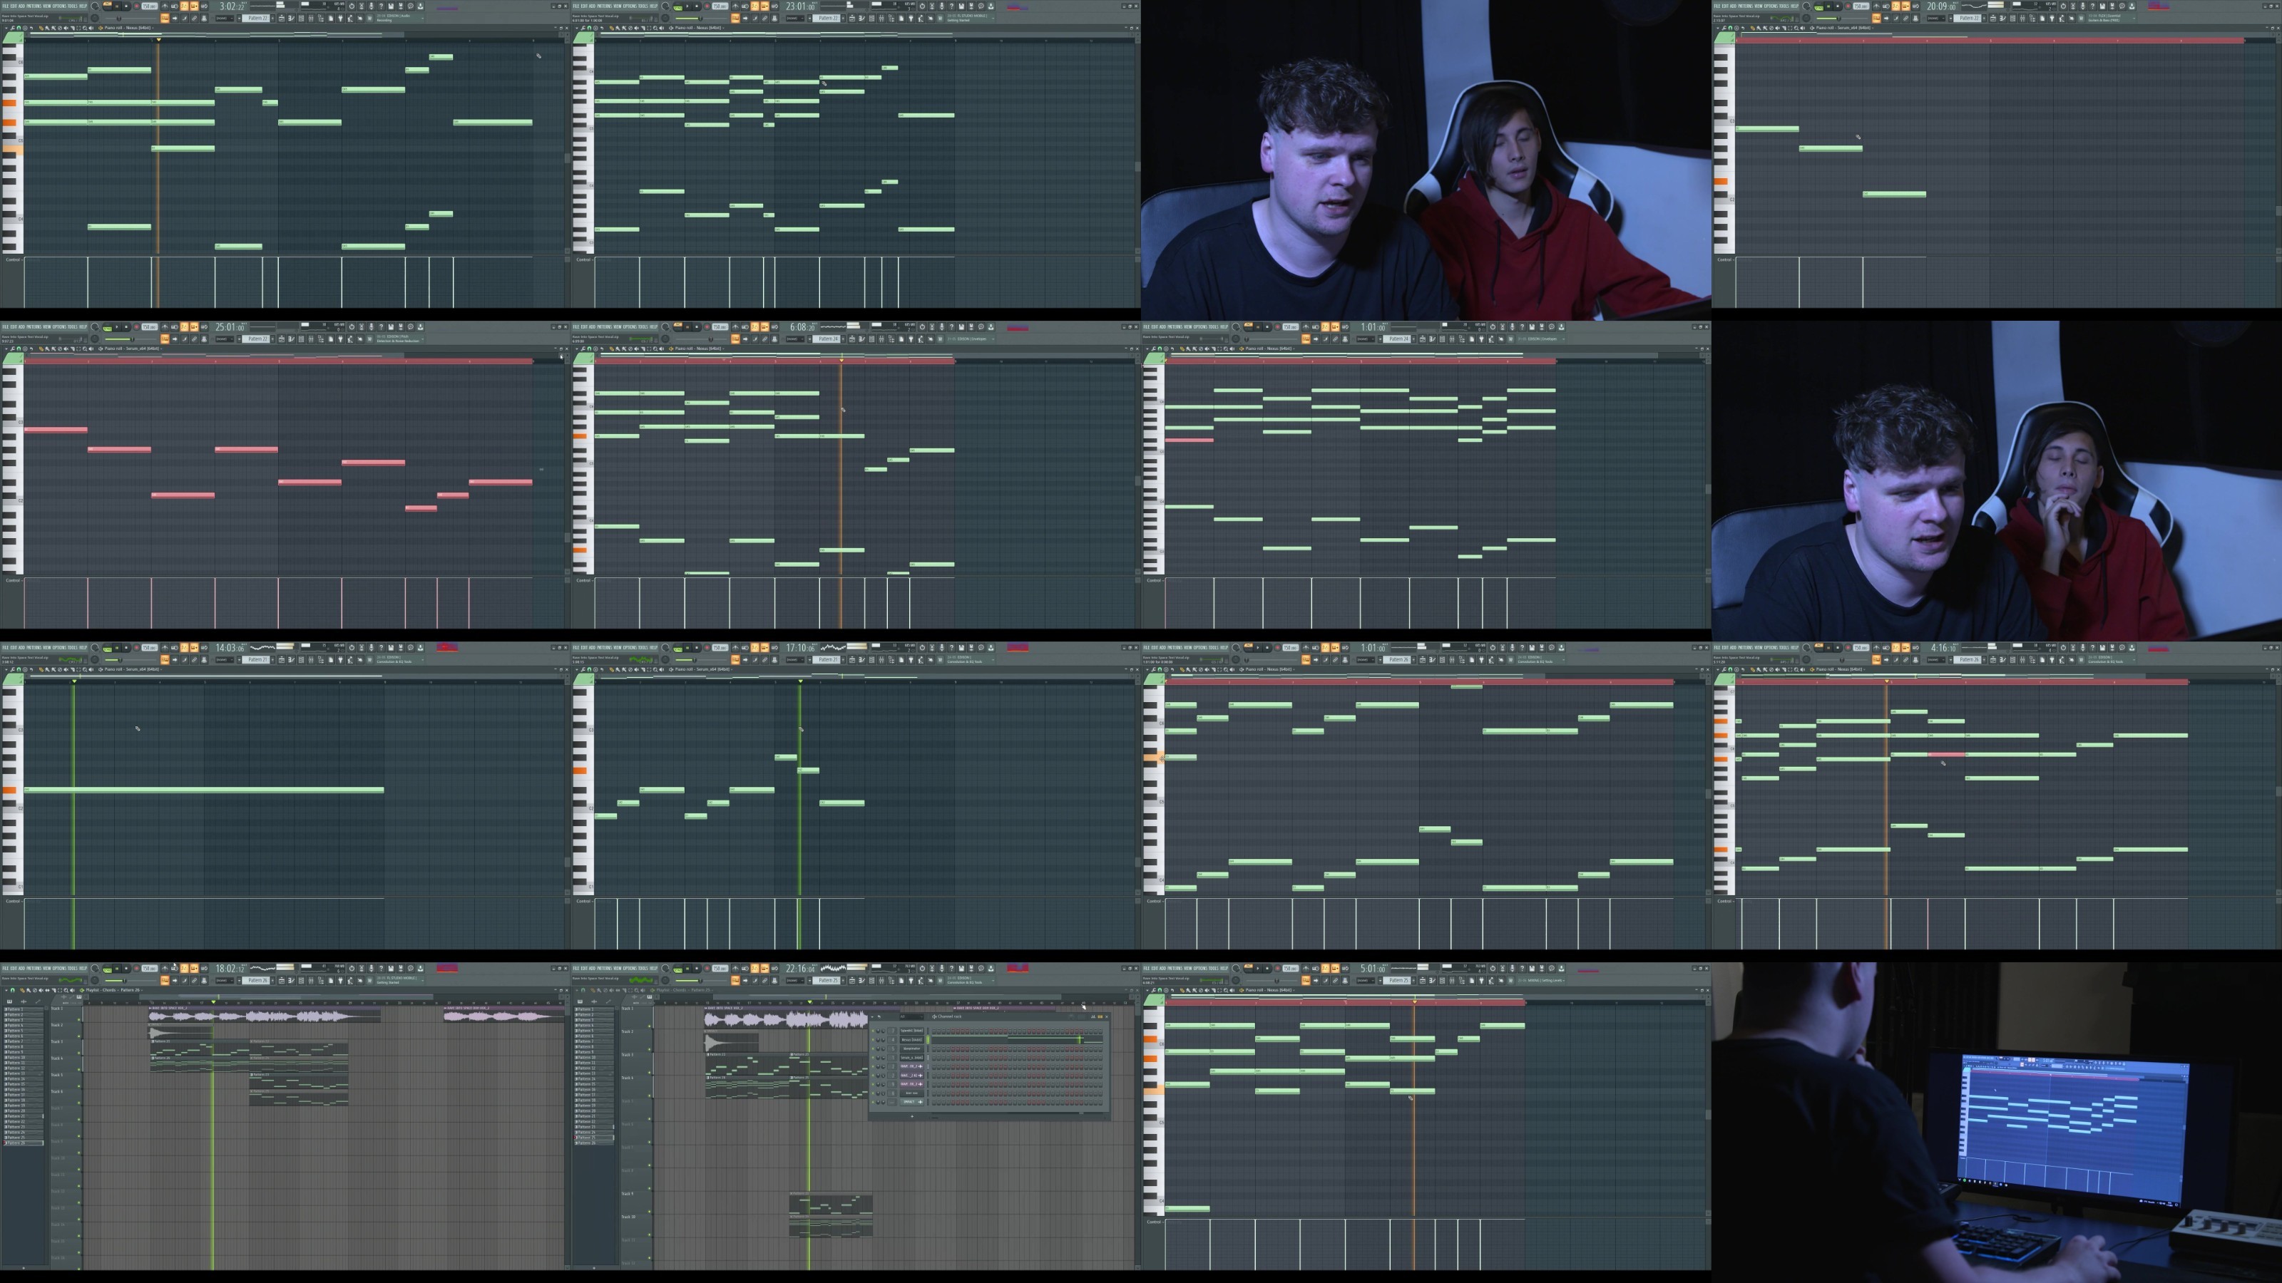Select Pattern 26 in 18:02:12 playlist list
Screen dimensions: 2282x1283
pos(24,1144)
